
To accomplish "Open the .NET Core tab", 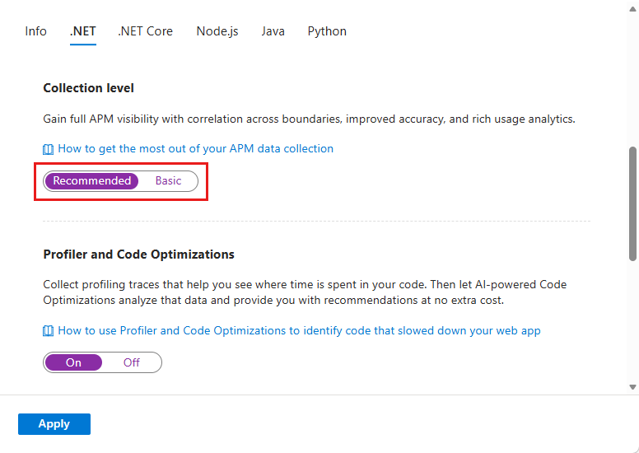I will (145, 31).
